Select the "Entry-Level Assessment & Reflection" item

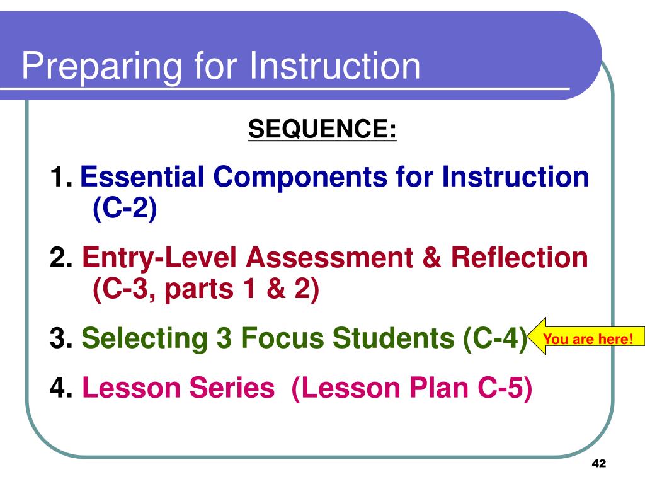tap(335, 258)
